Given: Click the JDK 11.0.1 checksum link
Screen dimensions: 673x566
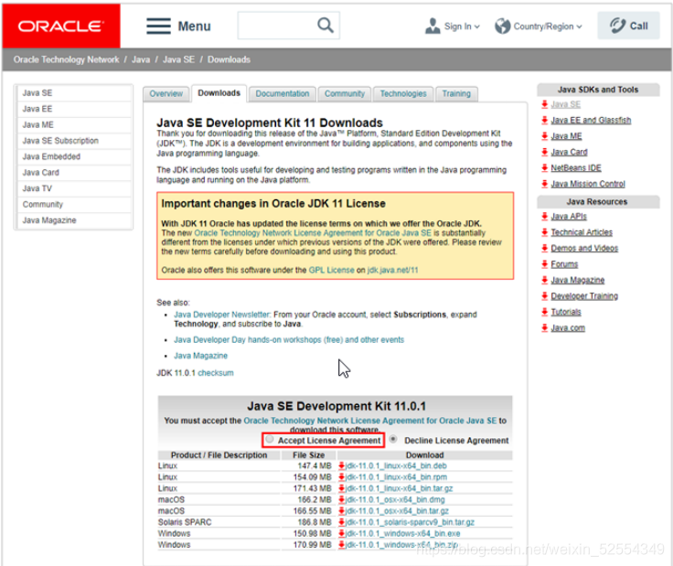Looking at the screenshot, I should coord(216,372).
